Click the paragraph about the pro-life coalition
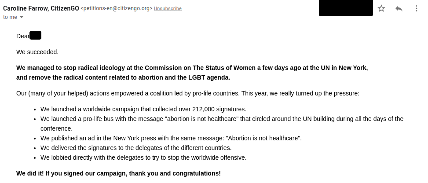This screenshot has height=183, width=428. pos(187,93)
